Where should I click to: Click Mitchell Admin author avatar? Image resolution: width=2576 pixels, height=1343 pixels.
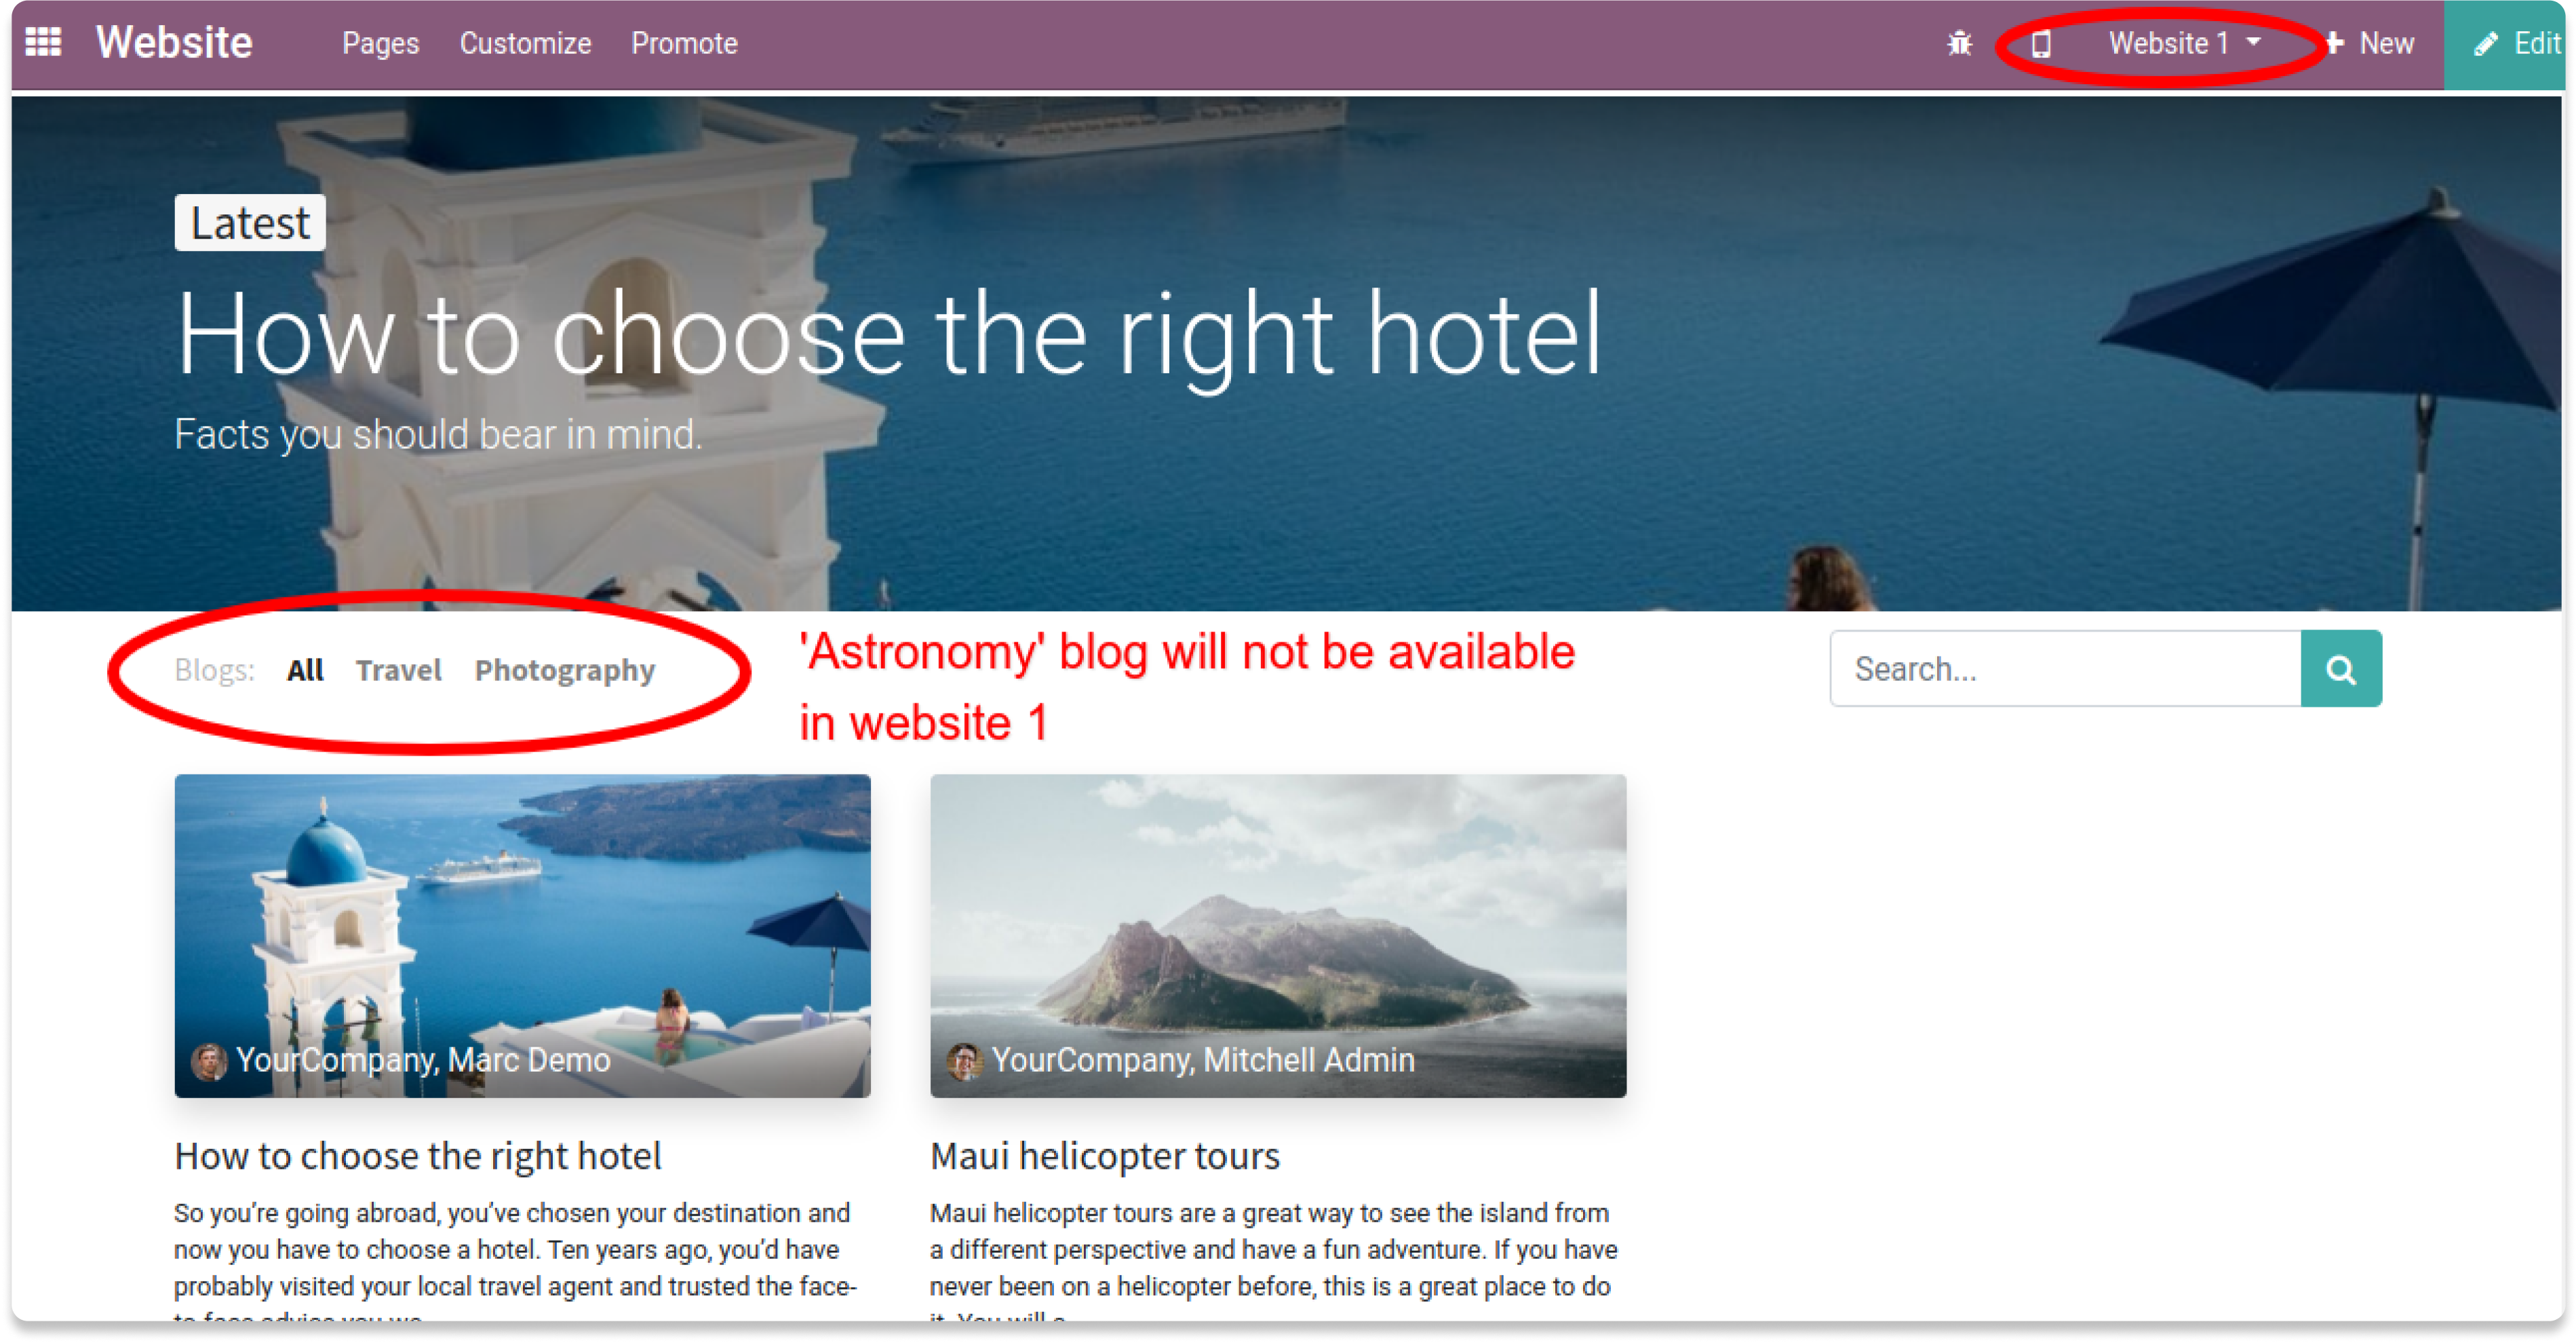pos(964,1060)
